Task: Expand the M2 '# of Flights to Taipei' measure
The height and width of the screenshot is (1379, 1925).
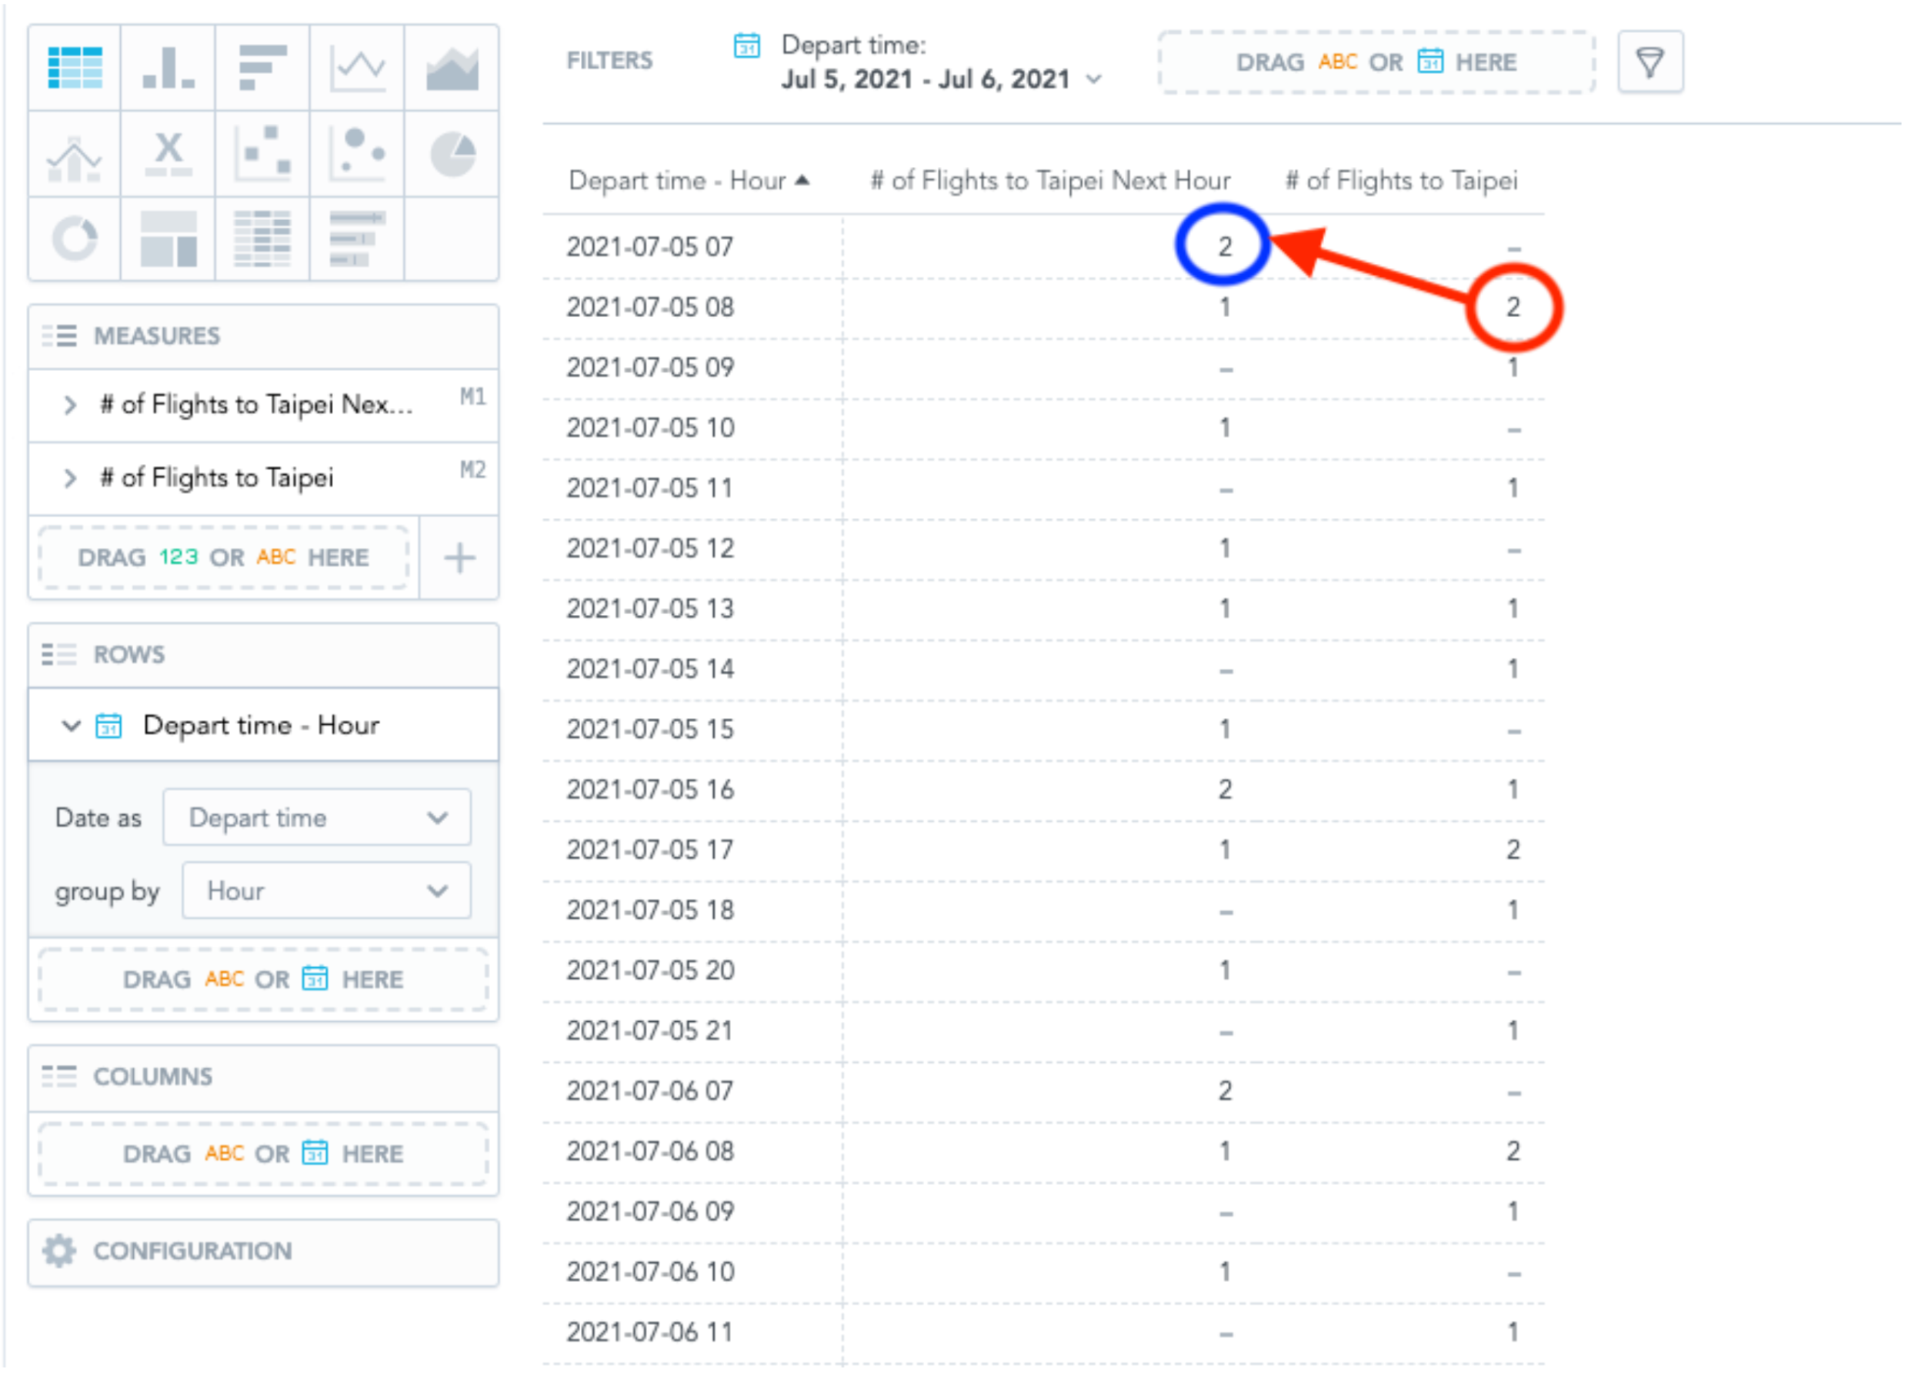Action: pos(71,479)
